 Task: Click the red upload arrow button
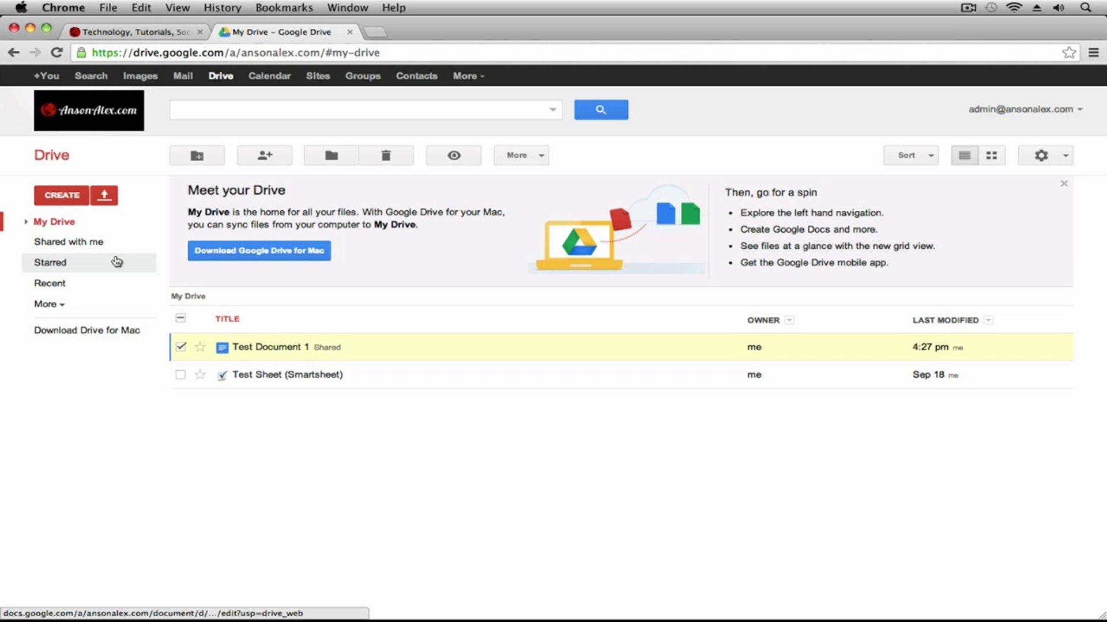[x=104, y=195]
